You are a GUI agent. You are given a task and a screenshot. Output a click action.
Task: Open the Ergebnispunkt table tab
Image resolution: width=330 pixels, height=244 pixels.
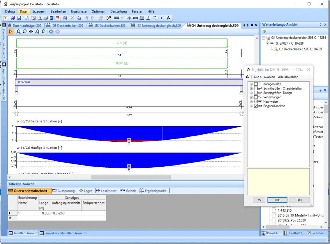(153, 191)
